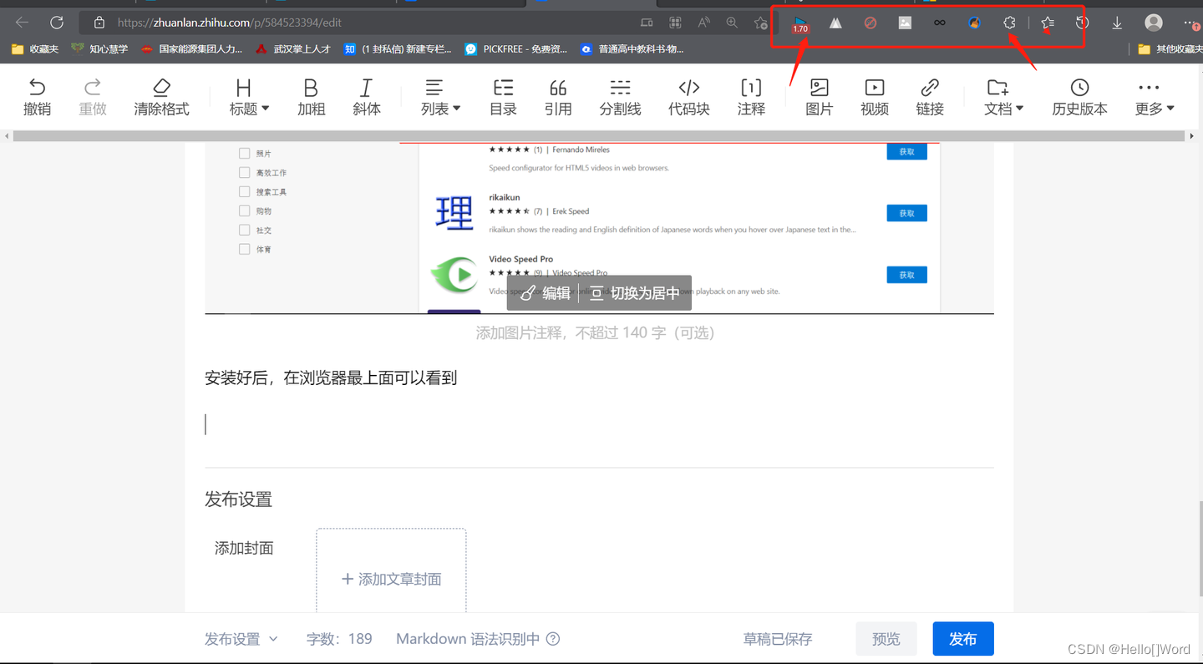
Task: Tick the 购物 checkbox
Action: (244, 210)
